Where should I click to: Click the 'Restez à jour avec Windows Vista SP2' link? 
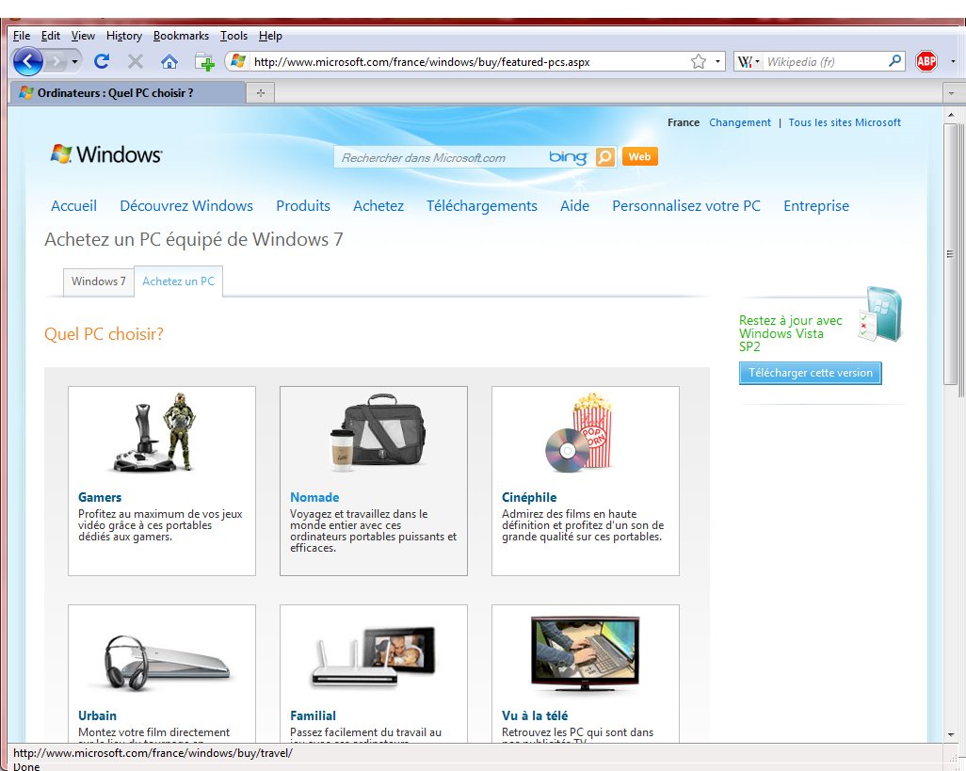click(x=791, y=333)
